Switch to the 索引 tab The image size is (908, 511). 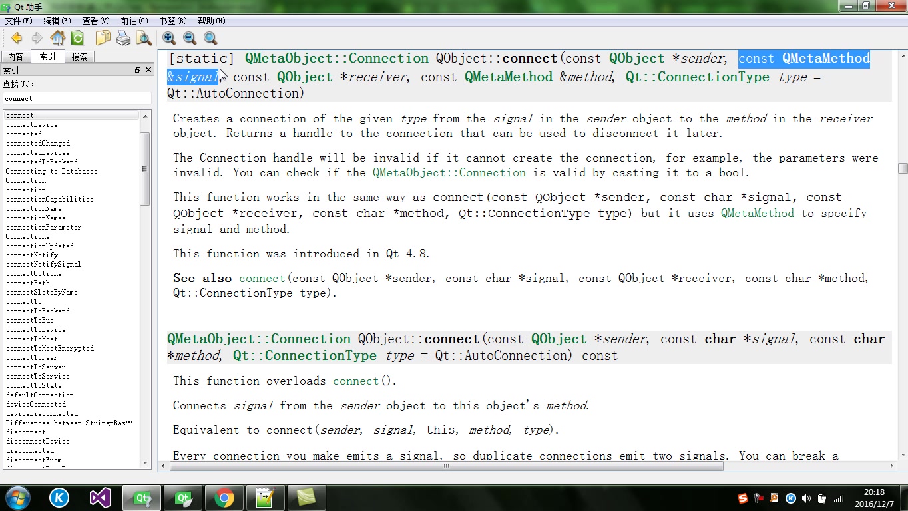pos(48,56)
